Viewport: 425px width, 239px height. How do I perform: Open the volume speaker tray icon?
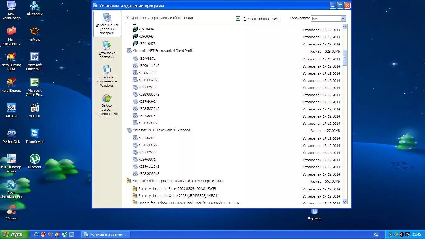click(x=402, y=234)
